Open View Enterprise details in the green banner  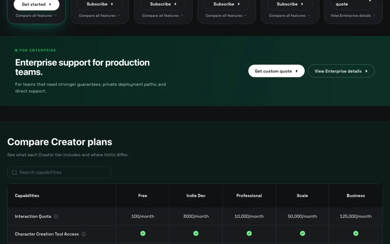[341, 71]
